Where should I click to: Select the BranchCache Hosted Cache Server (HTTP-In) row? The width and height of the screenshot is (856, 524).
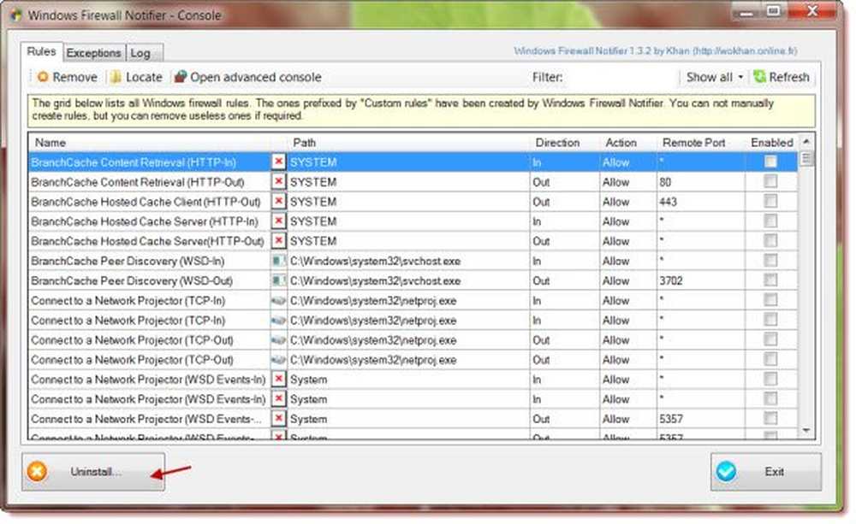(x=146, y=221)
